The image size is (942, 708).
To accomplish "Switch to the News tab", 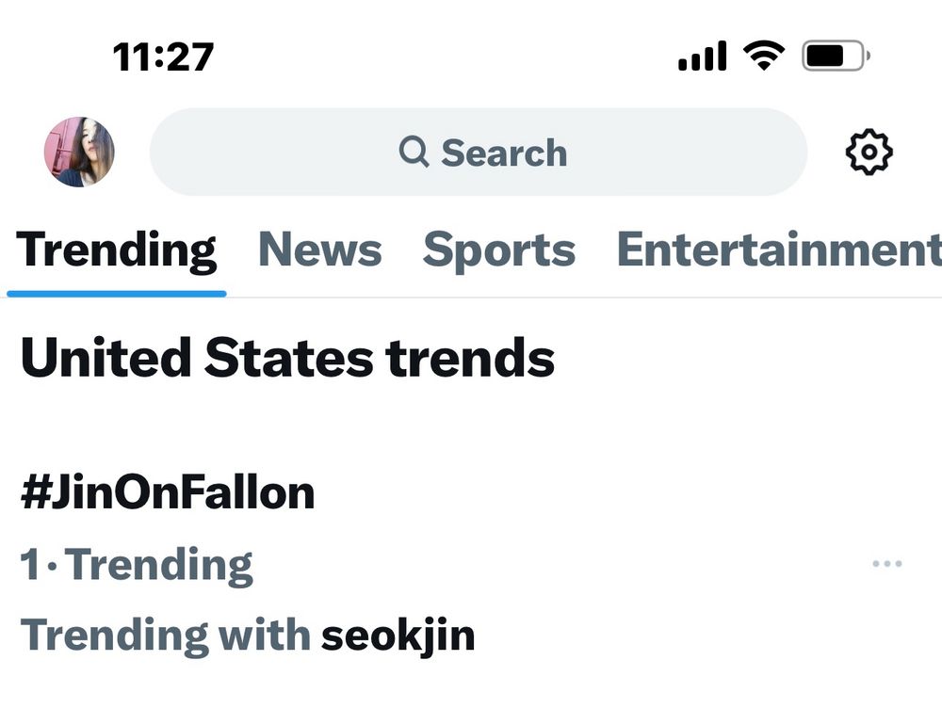I will click(x=320, y=250).
